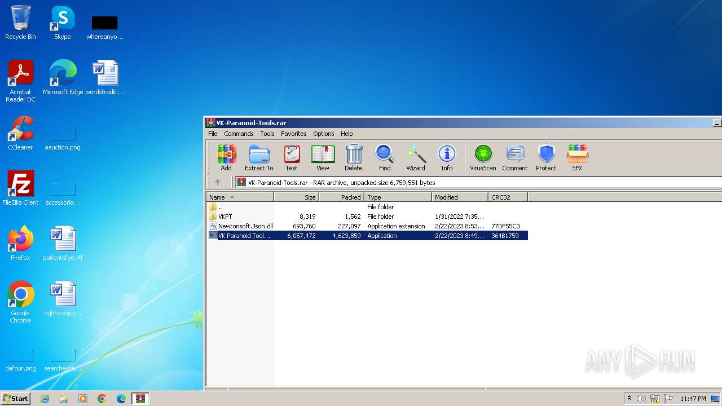Show hidden tray icons arrow
The width and height of the screenshot is (722, 406).
point(629,398)
